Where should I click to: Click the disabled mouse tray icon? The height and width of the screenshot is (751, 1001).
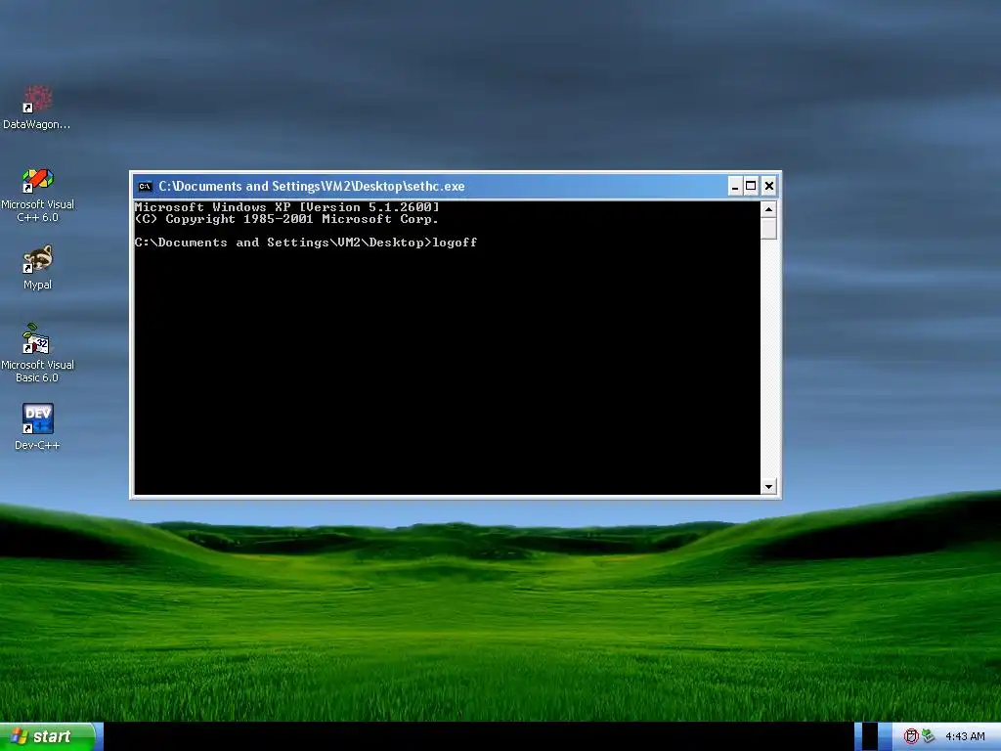911,736
